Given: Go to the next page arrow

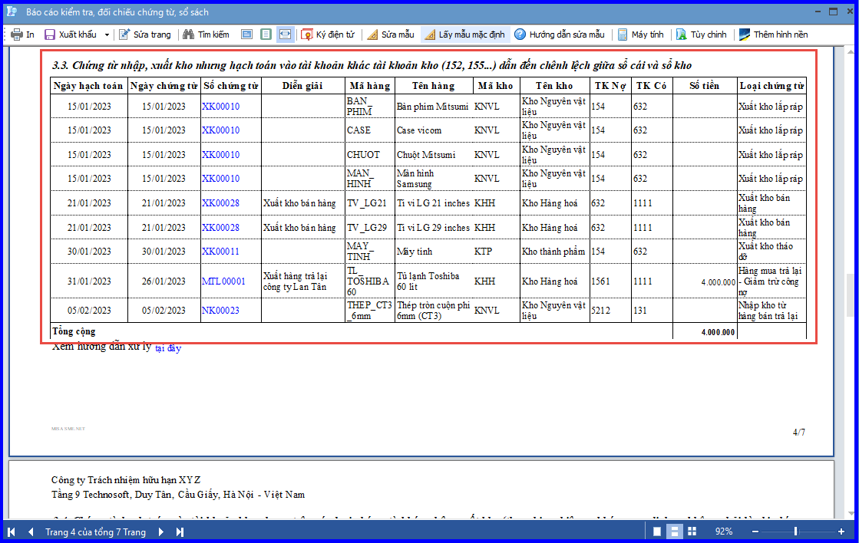Looking at the screenshot, I should pos(160,532).
